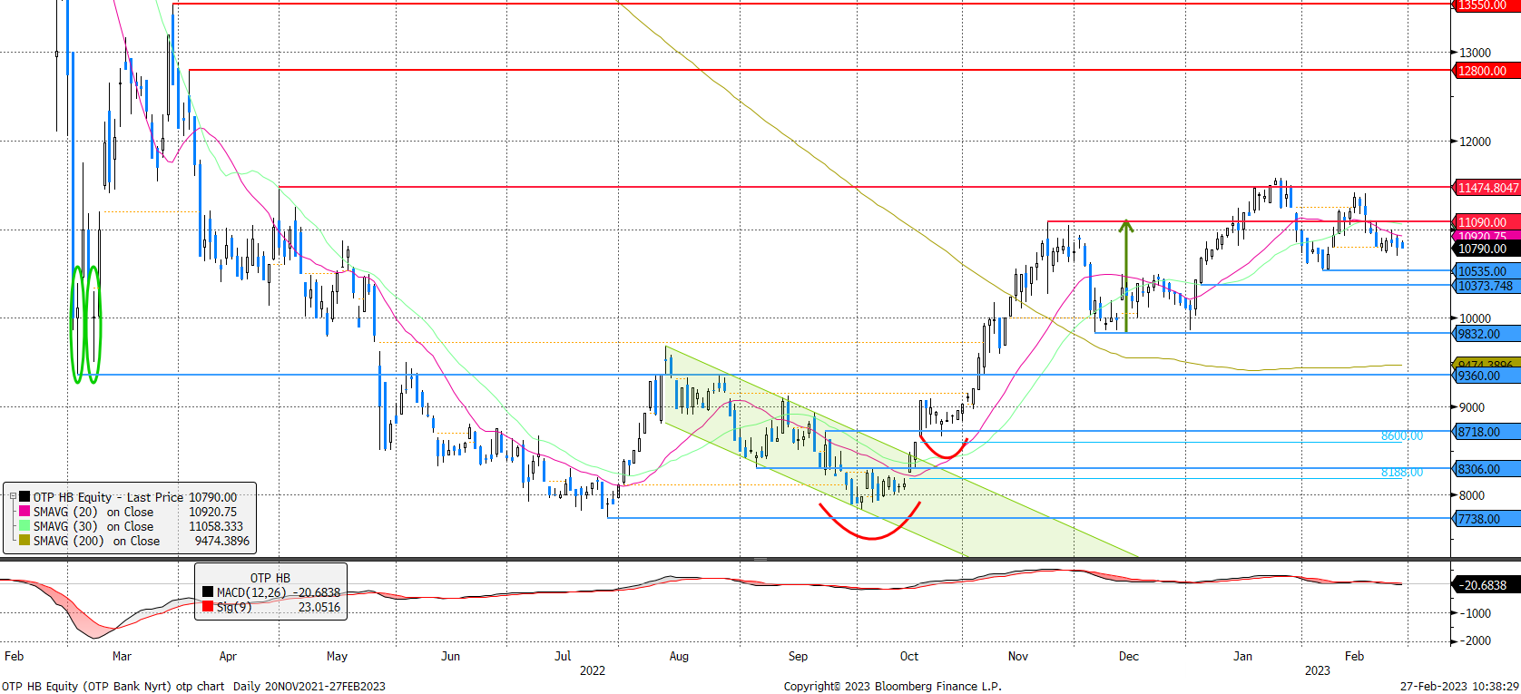Click the 12000 price axis tick
This screenshot has height=694, width=1521.
(1476, 142)
